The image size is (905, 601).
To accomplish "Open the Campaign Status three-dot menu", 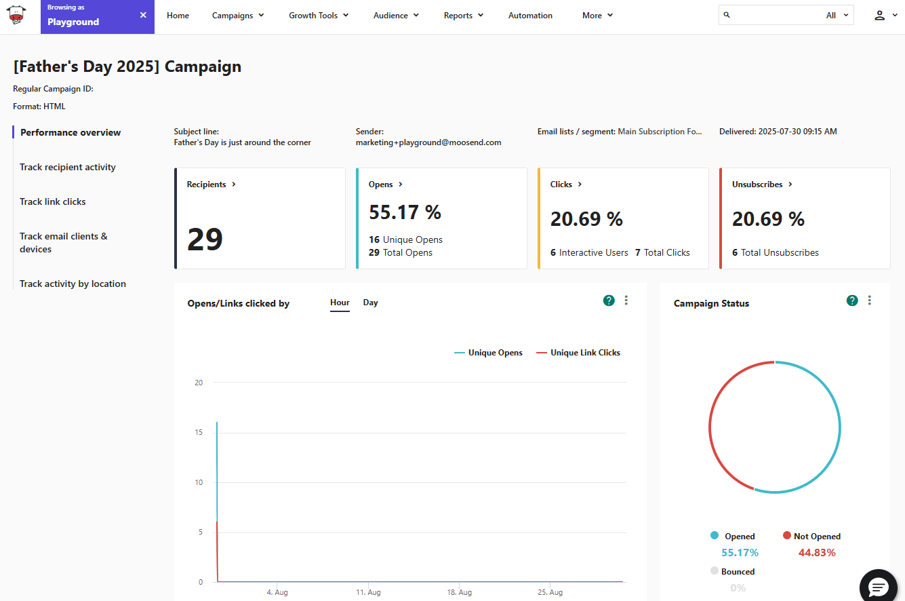I will click(x=870, y=300).
